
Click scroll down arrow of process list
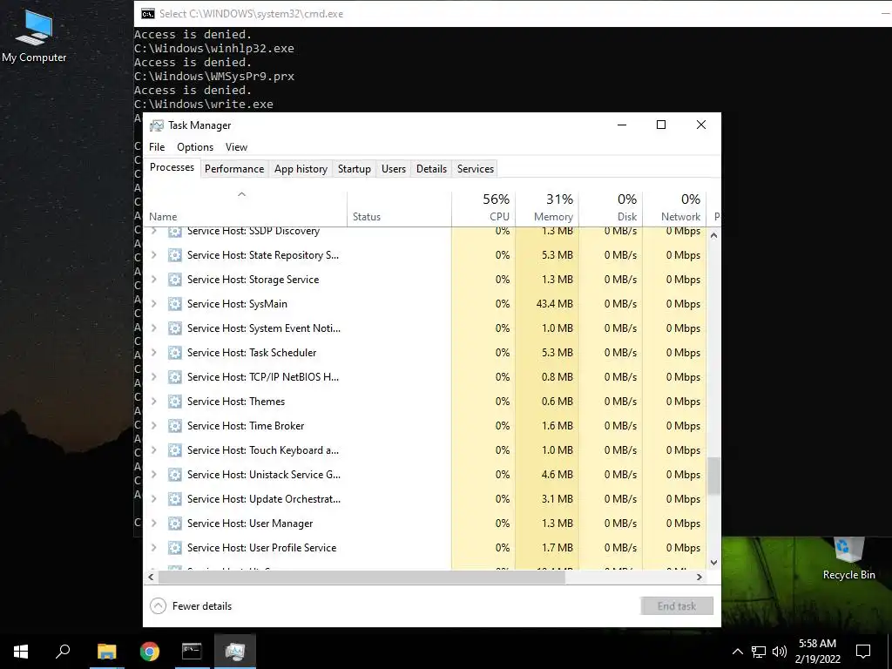pos(713,563)
